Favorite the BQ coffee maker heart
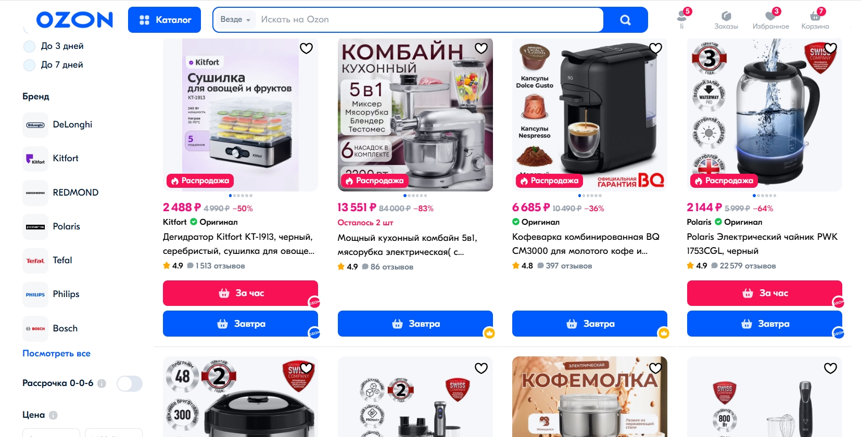 tap(655, 48)
